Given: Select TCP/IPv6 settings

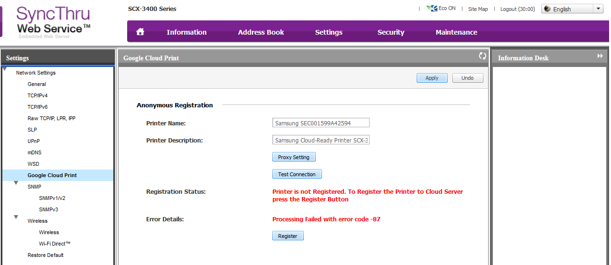Looking at the screenshot, I should coord(38,107).
